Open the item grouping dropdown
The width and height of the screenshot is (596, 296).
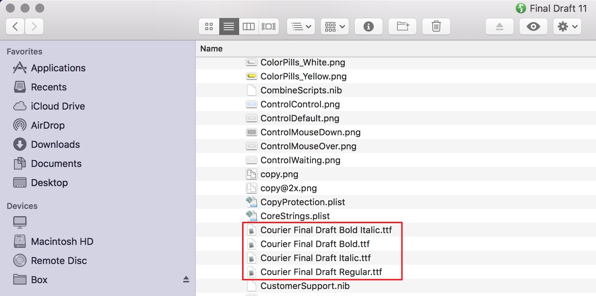pos(335,26)
